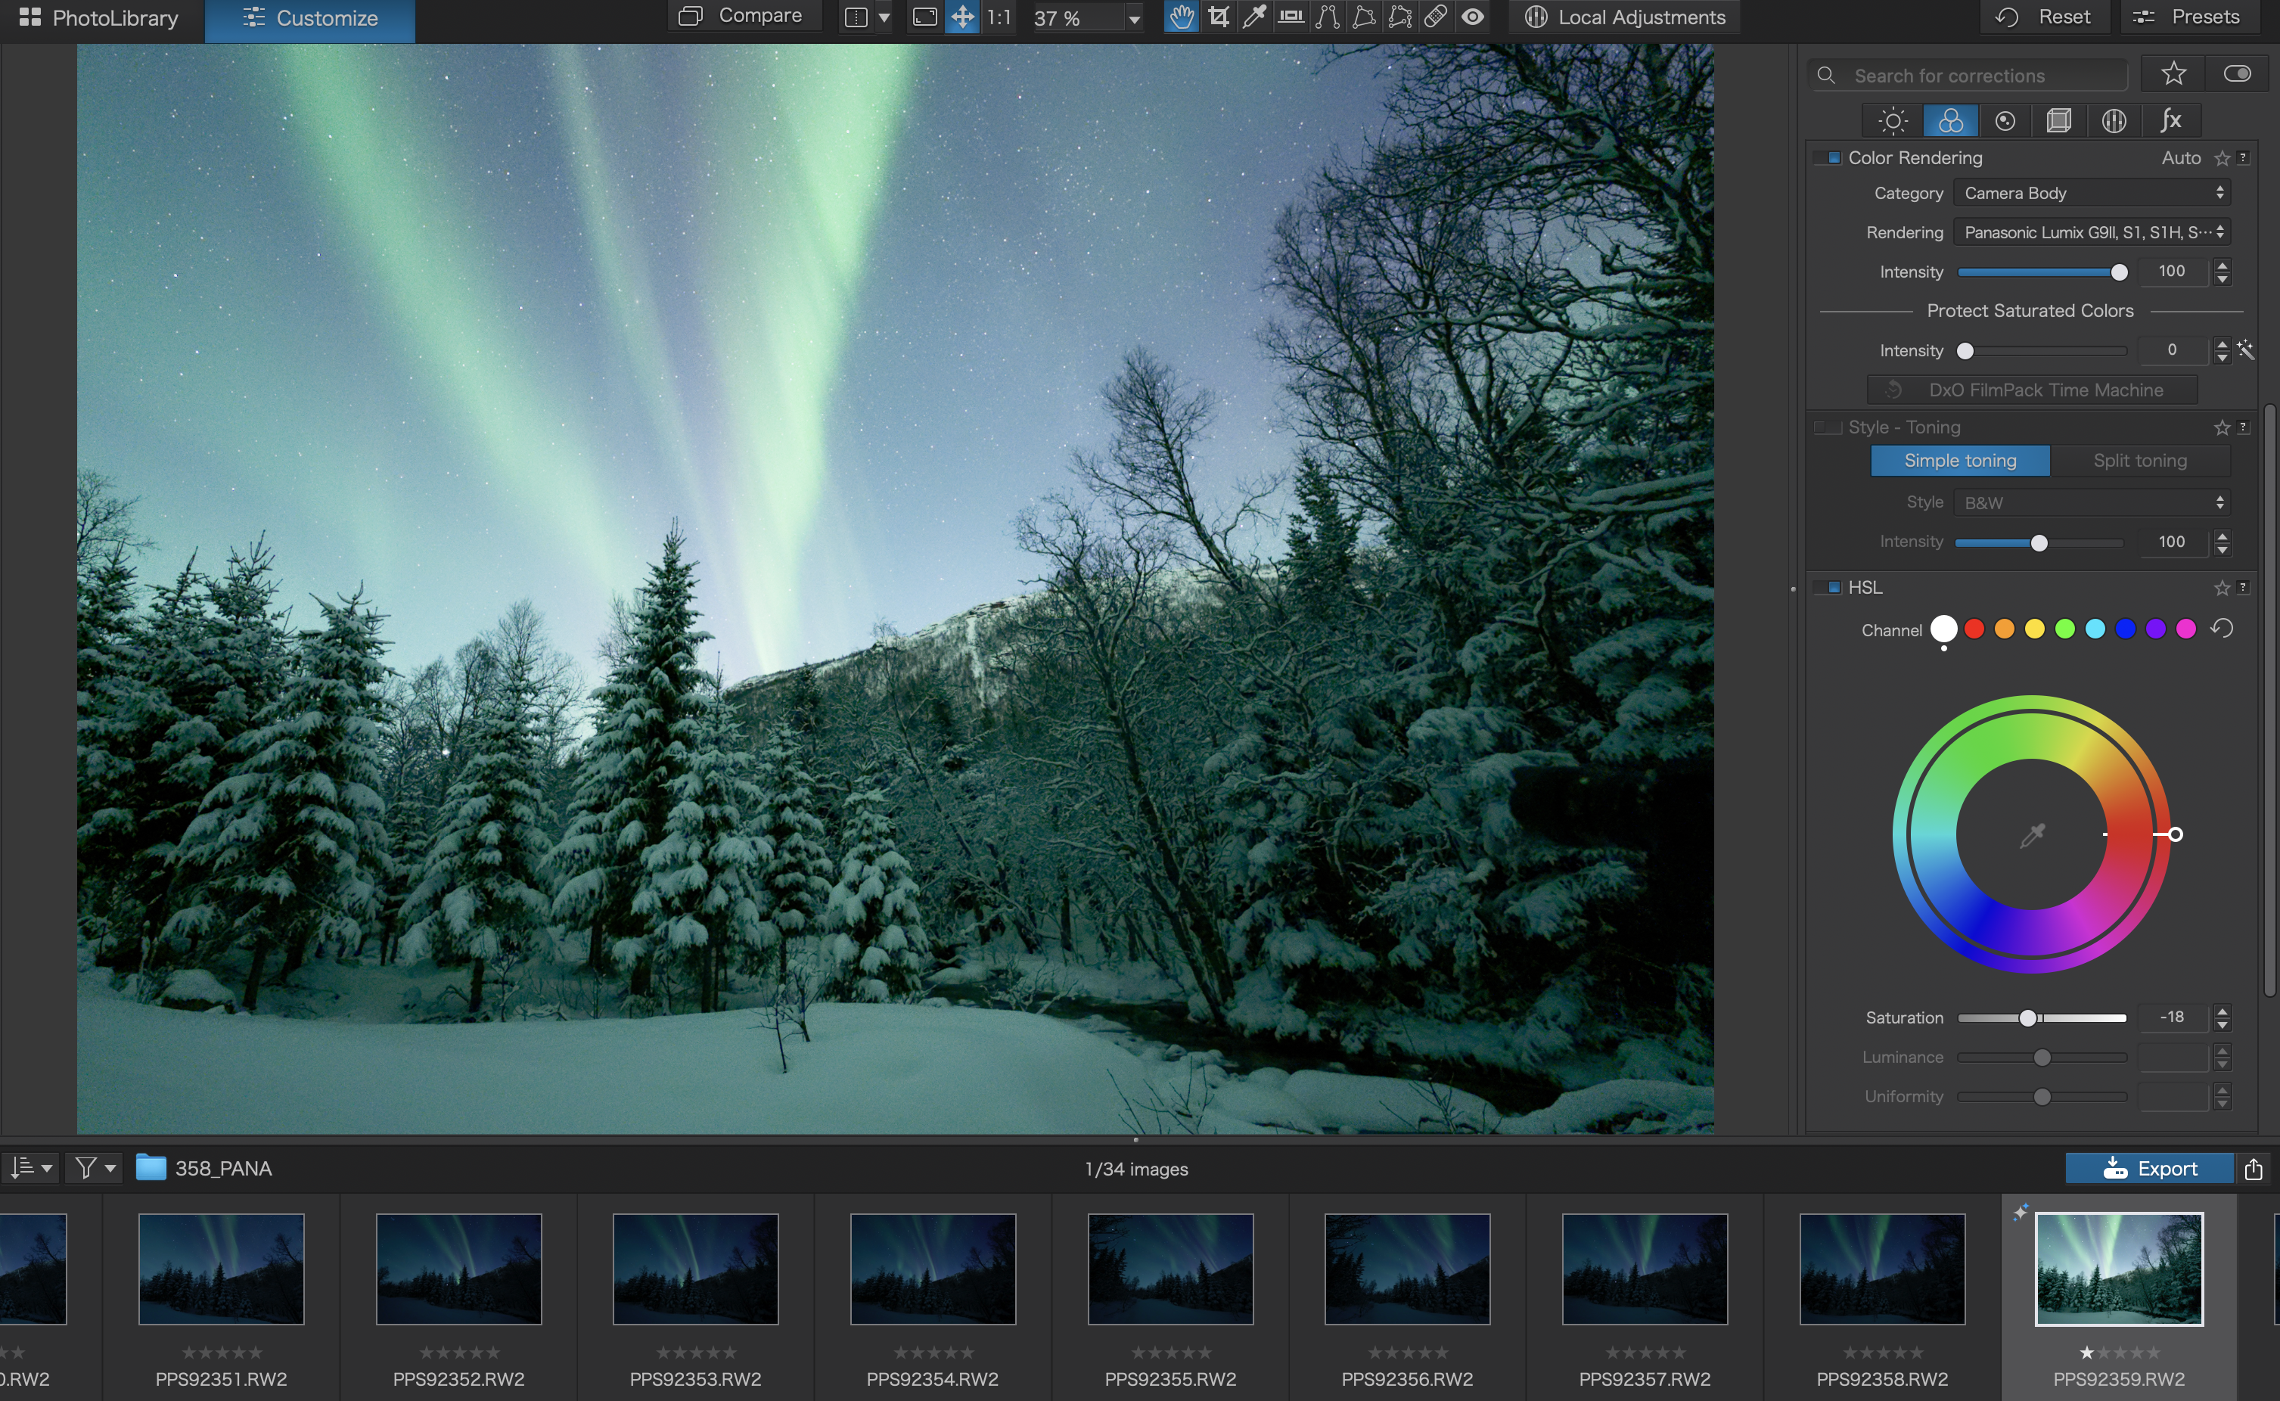Open the Category dropdown showing Camera Body
This screenshot has height=1401, width=2280.
point(2092,193)
